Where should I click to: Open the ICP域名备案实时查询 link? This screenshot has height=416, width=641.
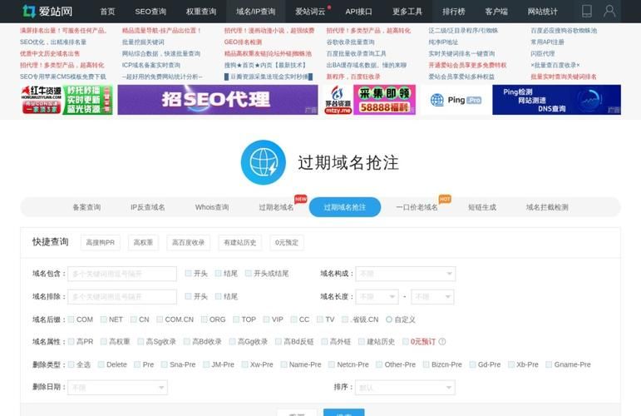point(150,65)
